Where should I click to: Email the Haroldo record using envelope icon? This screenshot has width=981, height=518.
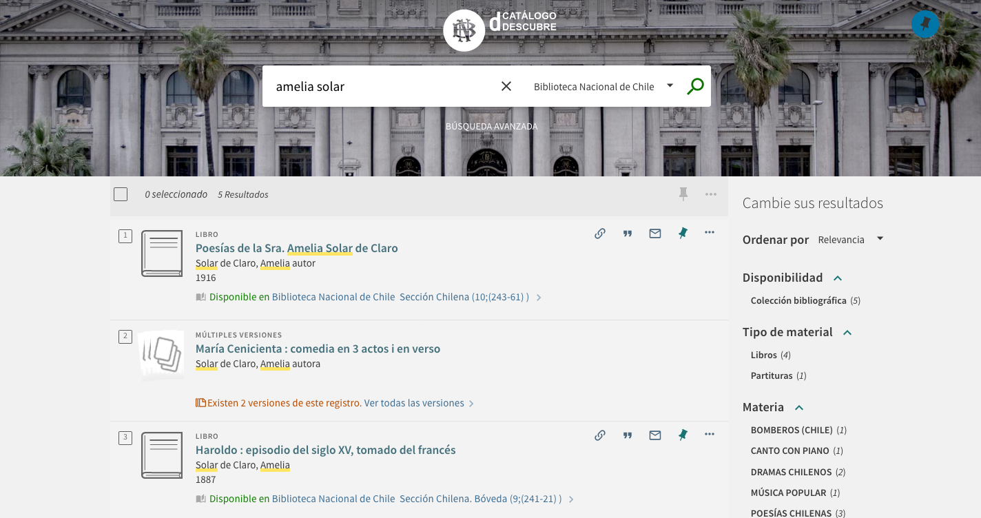point(655,435)
